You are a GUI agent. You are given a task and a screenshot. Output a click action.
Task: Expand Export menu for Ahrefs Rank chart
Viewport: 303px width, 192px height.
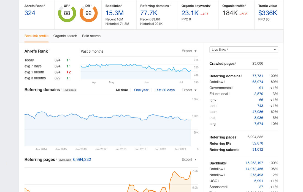click(189, 51)
